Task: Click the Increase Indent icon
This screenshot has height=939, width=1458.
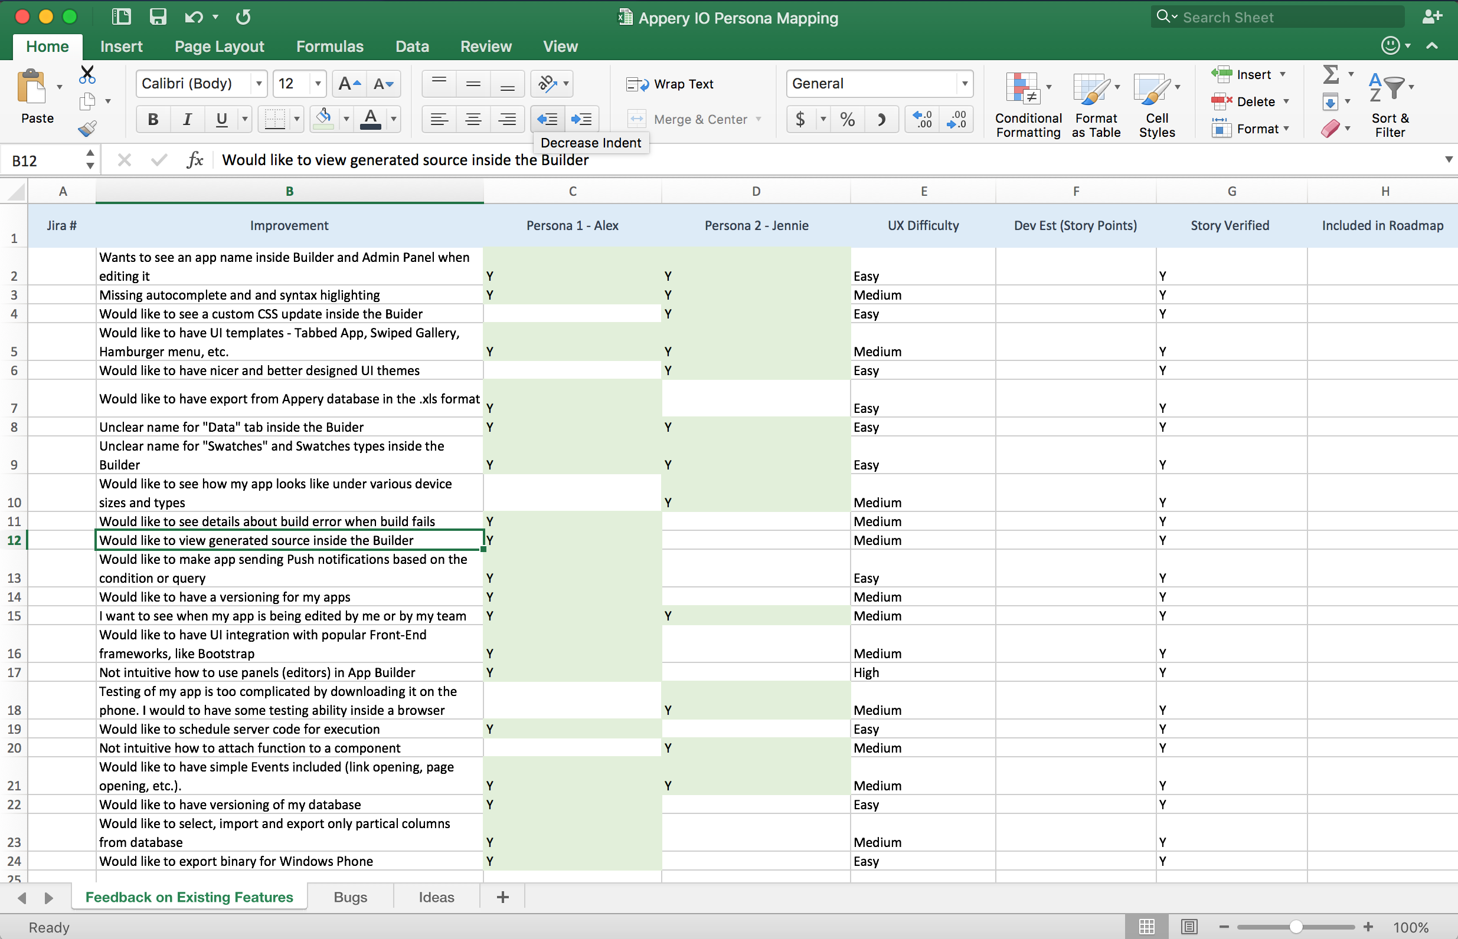Action: (581, 119)
